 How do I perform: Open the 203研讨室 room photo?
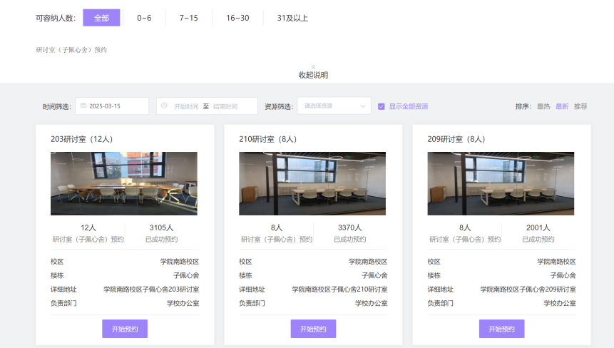124,183
